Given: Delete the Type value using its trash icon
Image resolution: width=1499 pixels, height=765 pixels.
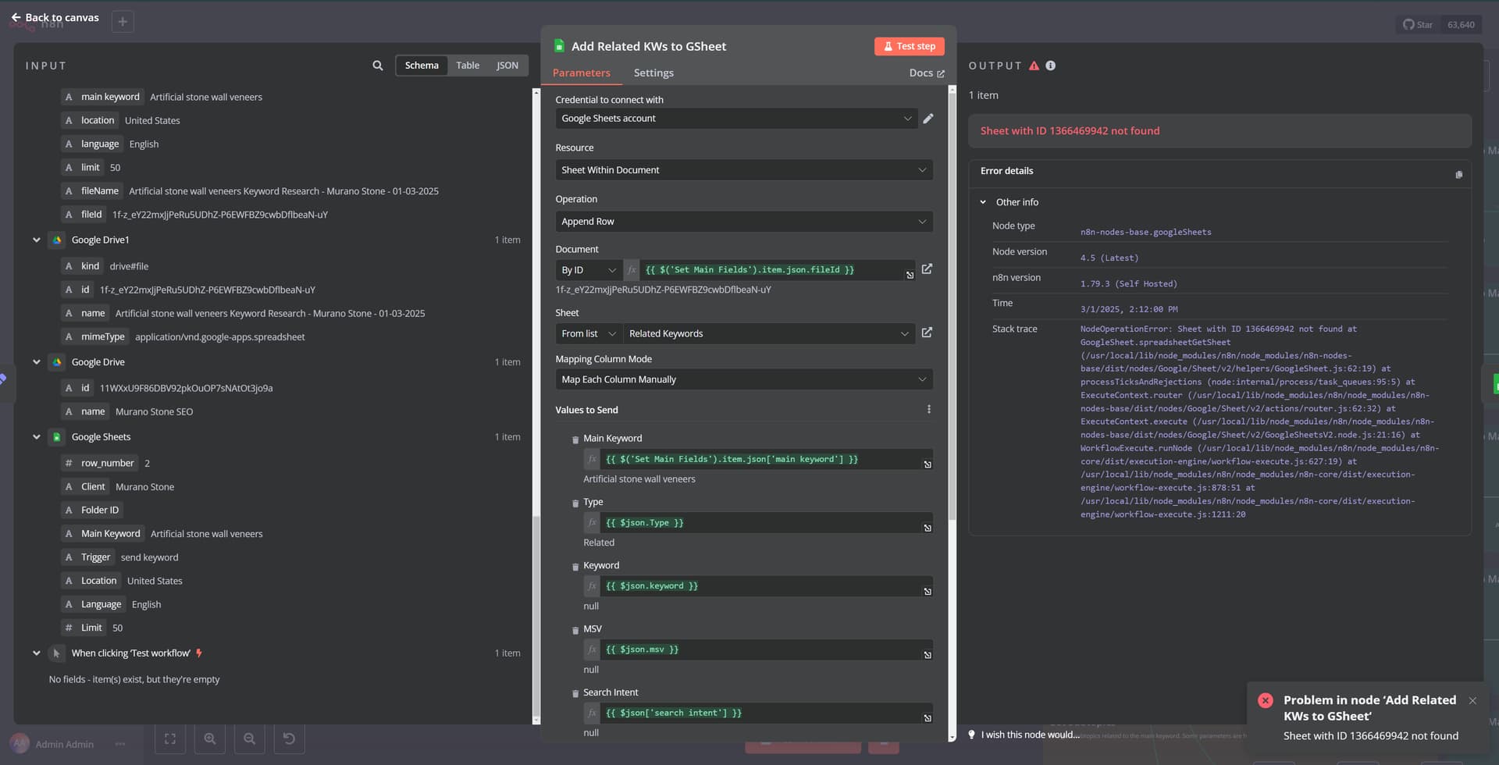Looking at the screenshot, I should click(x=575, y=503).
